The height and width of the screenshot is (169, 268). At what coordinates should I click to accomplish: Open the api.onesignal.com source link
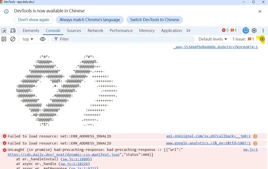pyautogui.click(x=208, y=136)
